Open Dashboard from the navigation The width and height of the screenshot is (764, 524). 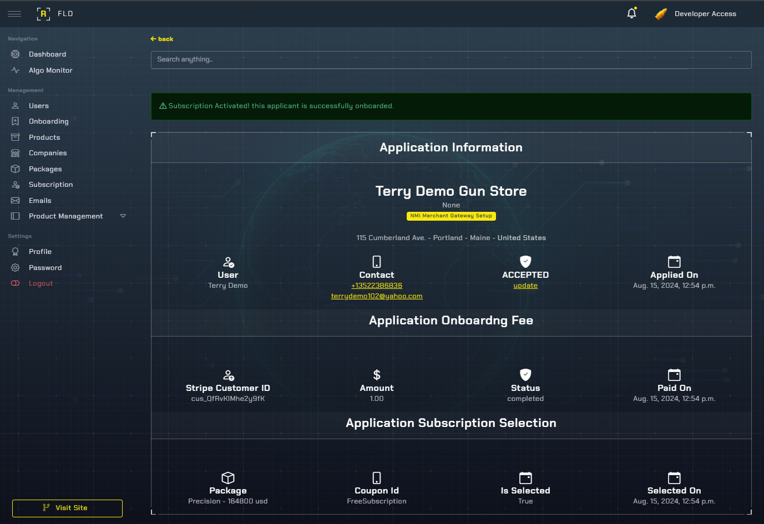[47, 54]
